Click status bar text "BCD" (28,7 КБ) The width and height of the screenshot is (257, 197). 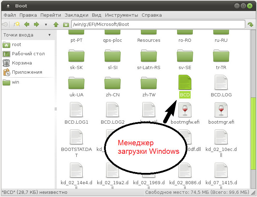(34, 192)
